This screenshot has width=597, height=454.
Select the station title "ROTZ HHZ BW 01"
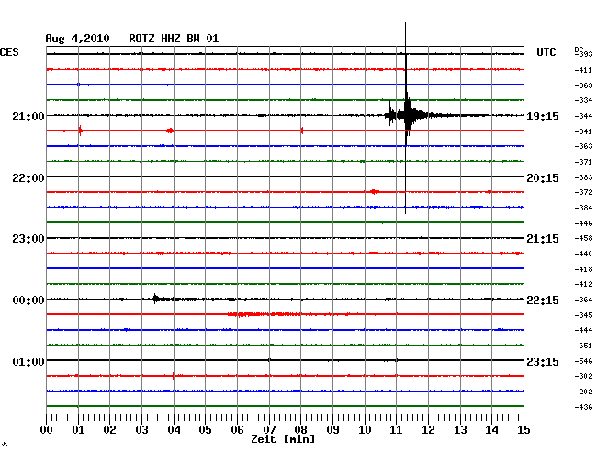[174, 39]
